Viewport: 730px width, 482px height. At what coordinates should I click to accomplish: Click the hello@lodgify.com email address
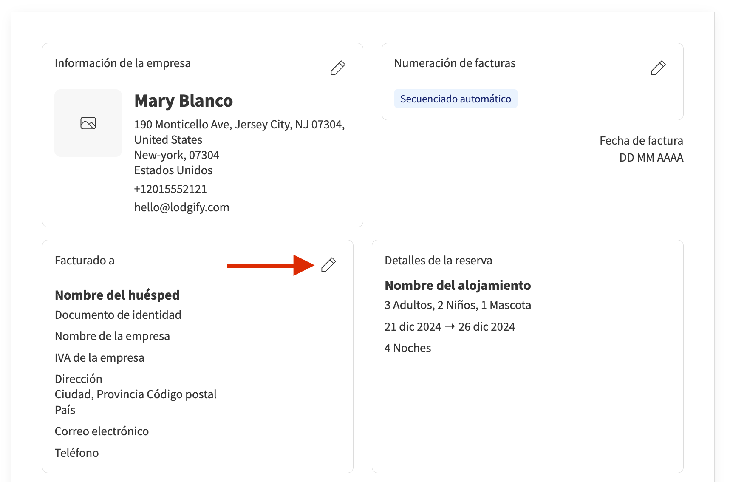point(181,207)
